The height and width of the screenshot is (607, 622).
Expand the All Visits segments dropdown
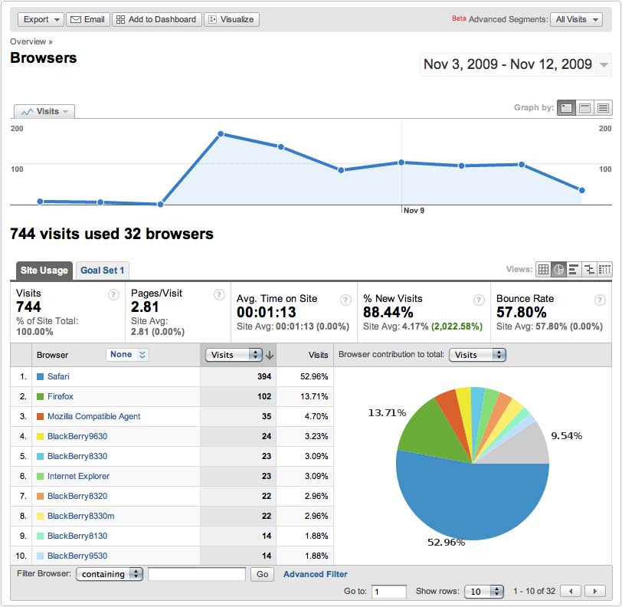[x=576, y=19]
